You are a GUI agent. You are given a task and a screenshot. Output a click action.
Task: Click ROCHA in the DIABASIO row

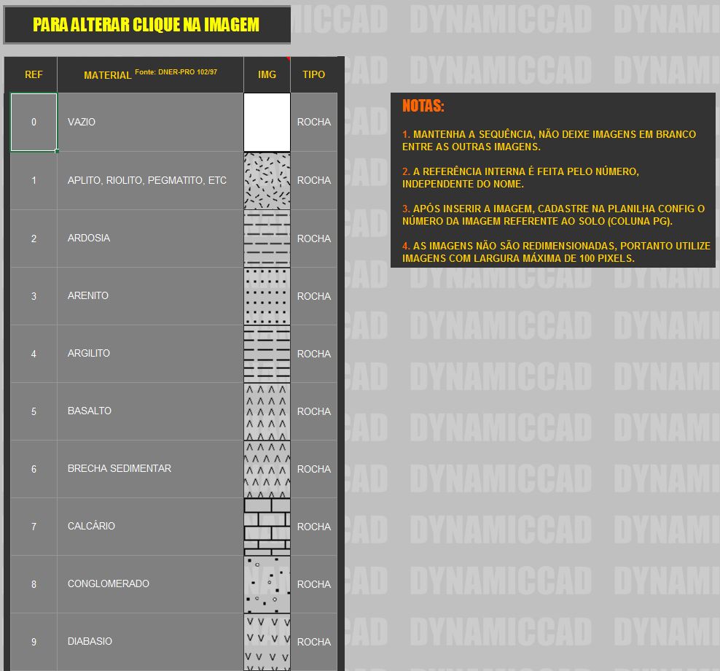point(313,642)
